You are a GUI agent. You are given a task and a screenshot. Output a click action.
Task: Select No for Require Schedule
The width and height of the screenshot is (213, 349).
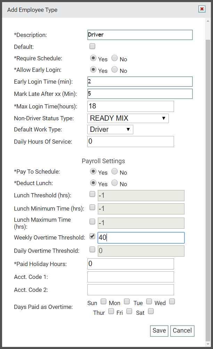[x=115, y=58]
